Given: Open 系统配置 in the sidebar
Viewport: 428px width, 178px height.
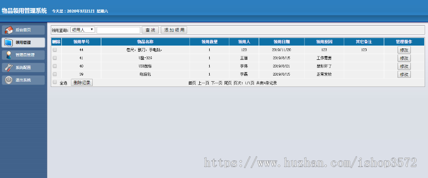Looking at the screenshot, I should 23,67.
